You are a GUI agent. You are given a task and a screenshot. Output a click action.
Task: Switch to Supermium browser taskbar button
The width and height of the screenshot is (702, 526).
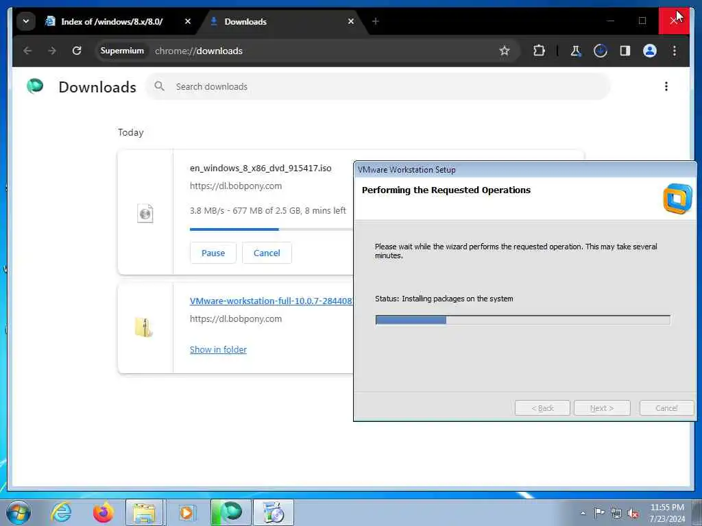(230, 512)
